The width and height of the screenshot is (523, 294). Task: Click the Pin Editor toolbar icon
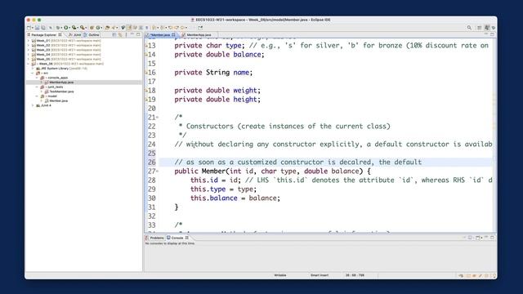click(x=200, y=28)
